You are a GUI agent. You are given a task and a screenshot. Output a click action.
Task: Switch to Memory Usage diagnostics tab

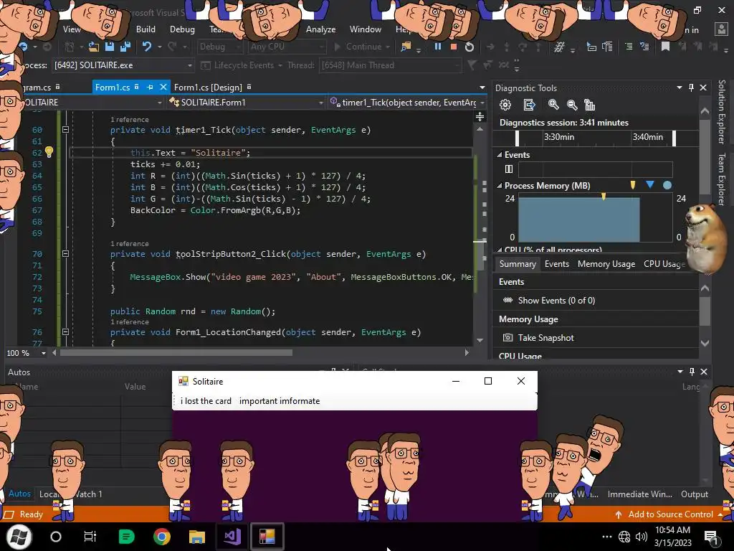(606, 264)
